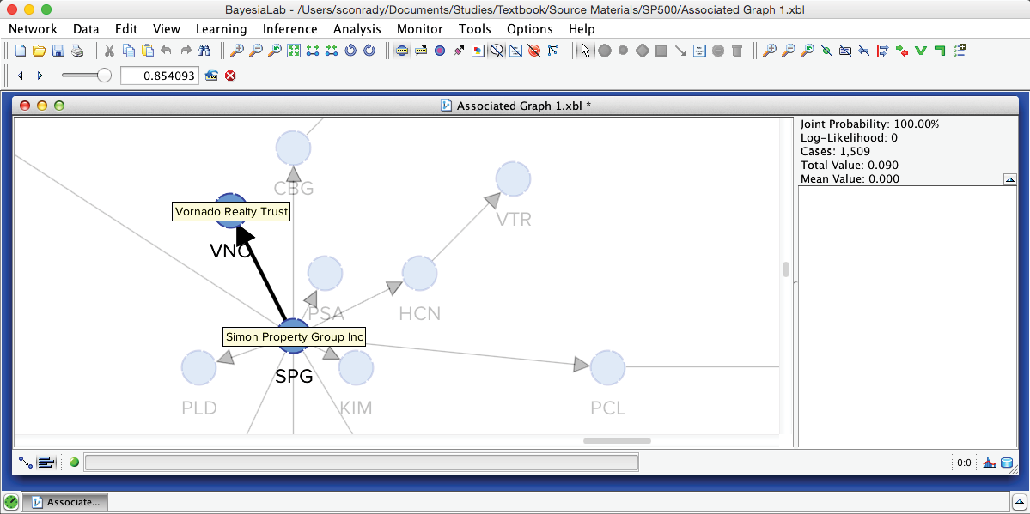The image size is (1030, 514).
Task: Click the Print icon in toolbar
Action: pyautogui.click(x=77, y=51)
